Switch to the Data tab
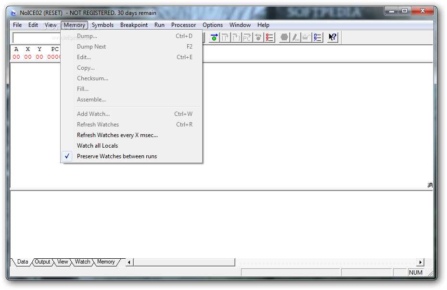This screenshot has width=447, height=290. point(23,262)
